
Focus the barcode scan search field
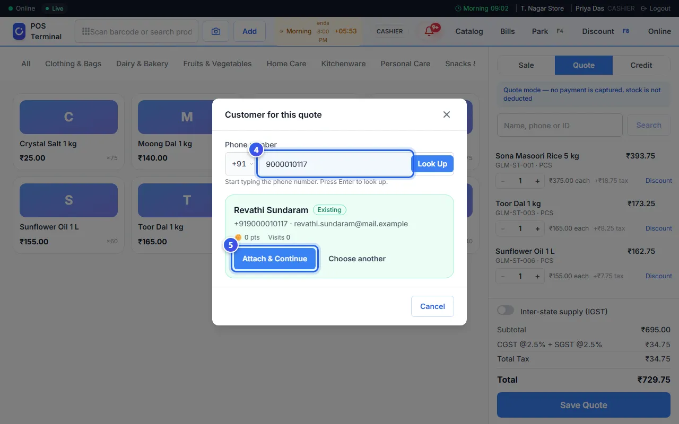[136, 31]
